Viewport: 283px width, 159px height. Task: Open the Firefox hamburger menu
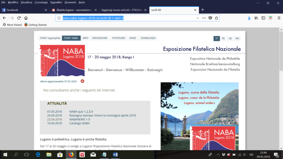click(x=279, y=18)
